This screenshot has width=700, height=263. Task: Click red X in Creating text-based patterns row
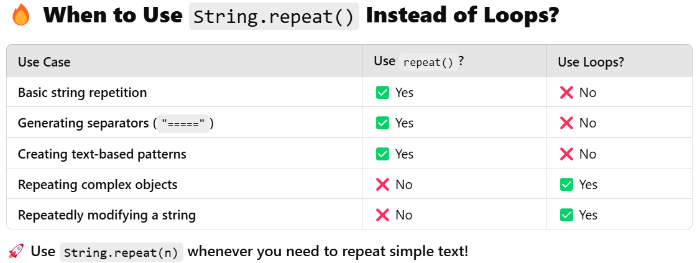click(x=566, y=154)
